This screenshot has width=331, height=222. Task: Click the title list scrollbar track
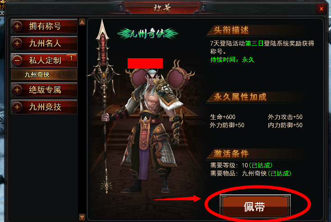click(82, 119)
